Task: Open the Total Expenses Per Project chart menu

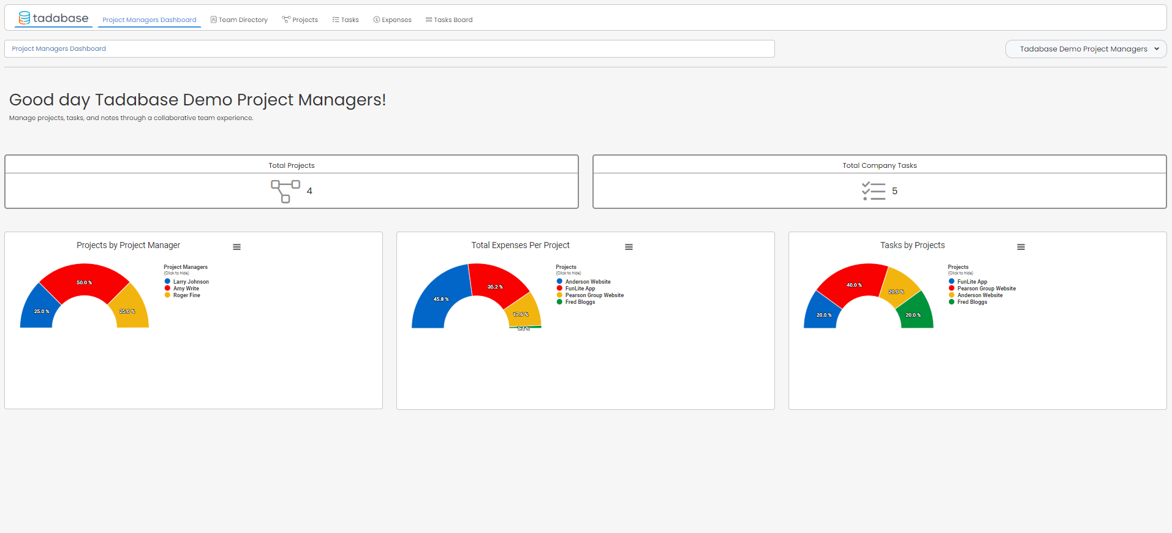Action: coord(629,247)
